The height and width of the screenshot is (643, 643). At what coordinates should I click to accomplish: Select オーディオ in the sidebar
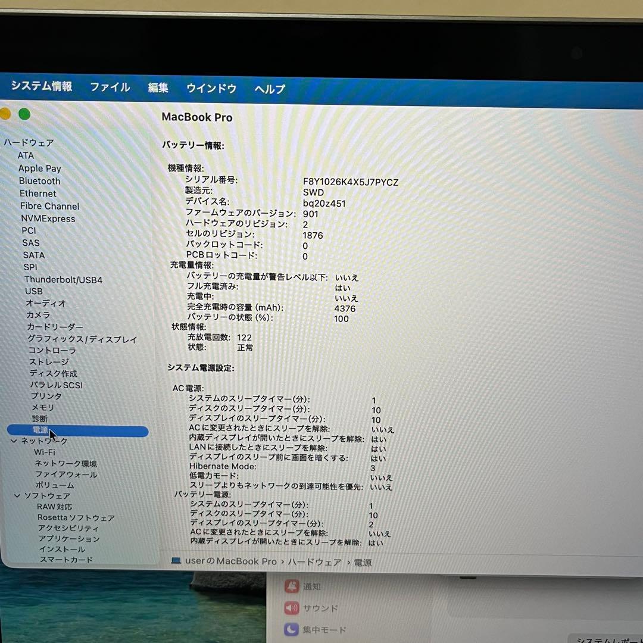45,303
